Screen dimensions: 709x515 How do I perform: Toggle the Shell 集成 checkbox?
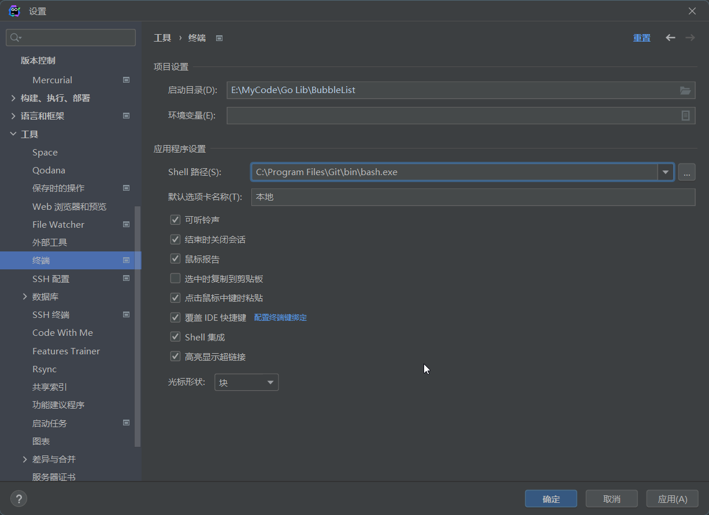point(175,337)
